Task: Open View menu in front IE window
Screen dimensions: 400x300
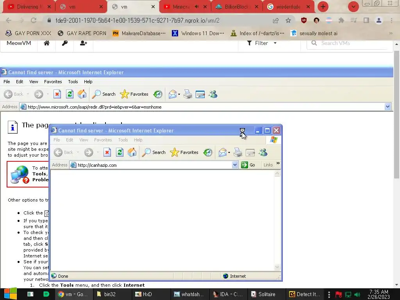Action: pos(84,140)
